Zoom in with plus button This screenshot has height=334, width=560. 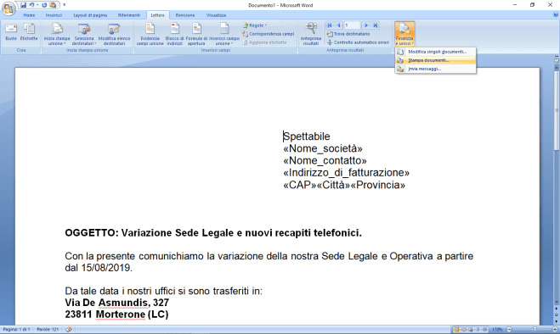pyautogui.click(x=555, y=330)
